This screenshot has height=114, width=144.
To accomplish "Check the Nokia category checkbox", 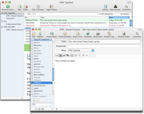I will (x=32, y=59).
